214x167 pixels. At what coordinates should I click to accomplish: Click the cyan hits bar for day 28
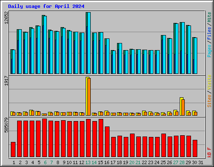tap(183, 48)
